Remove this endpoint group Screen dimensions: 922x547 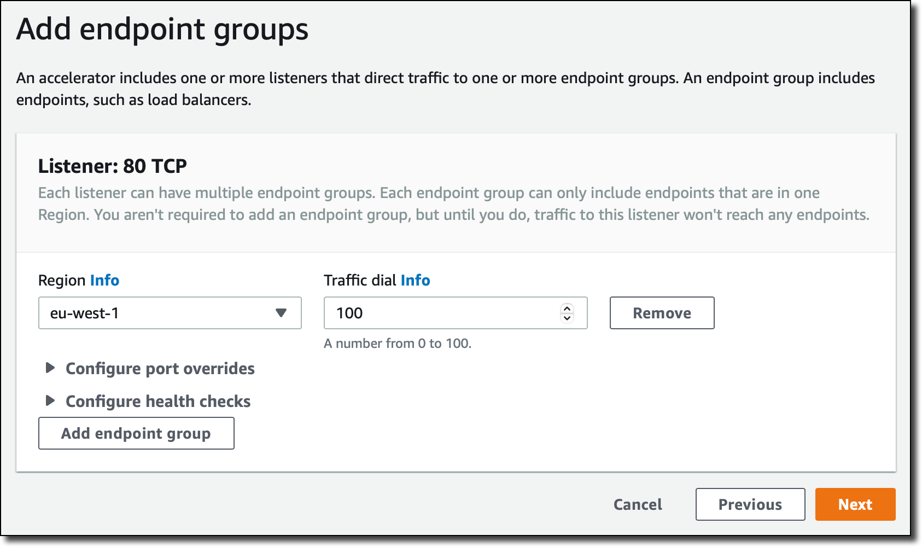(662, 313)
